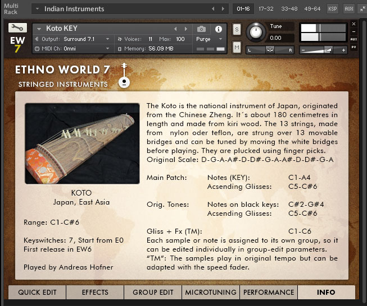
Task: Click the pan L-R slider
Action: pos(270,50)
